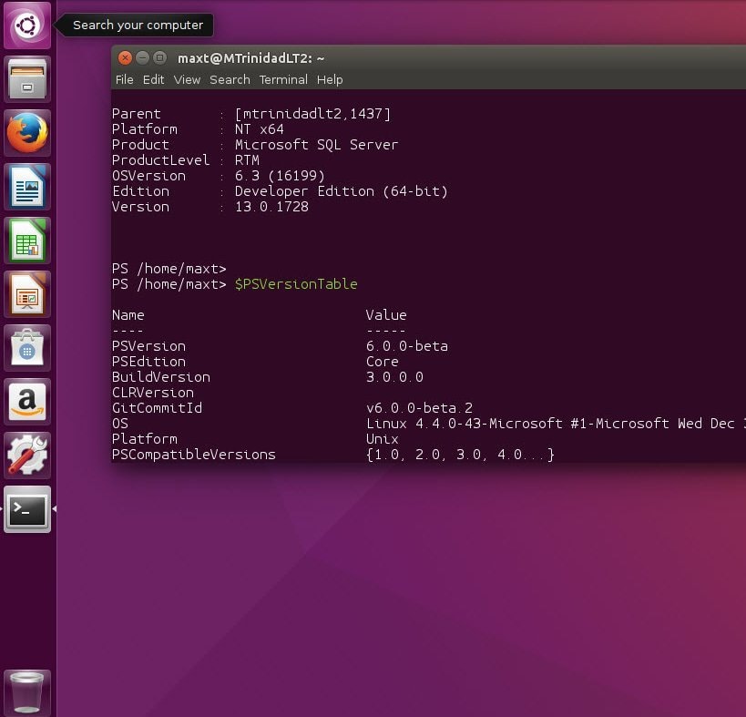Open LibreOffice Calc
This screenshot has width=746, height=717.
pyautogui.click(x=26, y=240)
